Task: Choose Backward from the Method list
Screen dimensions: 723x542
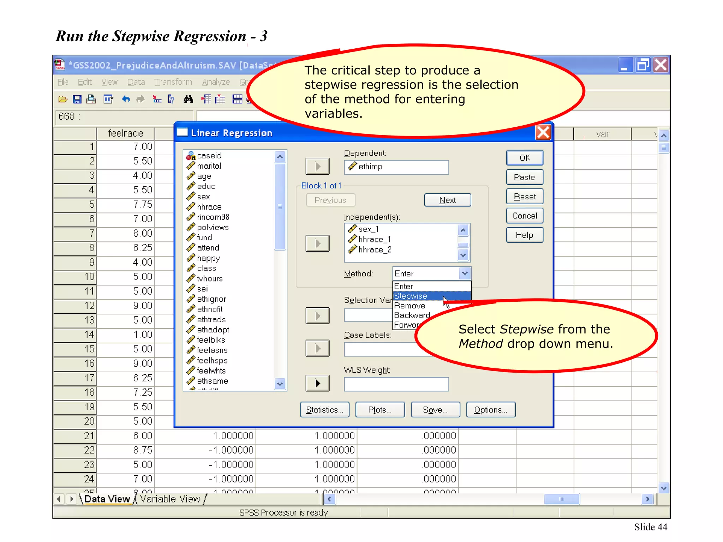Action: tap(412, 315)
